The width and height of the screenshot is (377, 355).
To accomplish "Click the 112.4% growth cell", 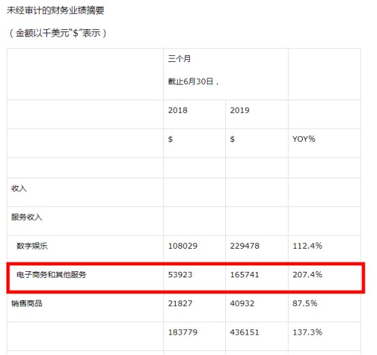I will tap(308, 246).
